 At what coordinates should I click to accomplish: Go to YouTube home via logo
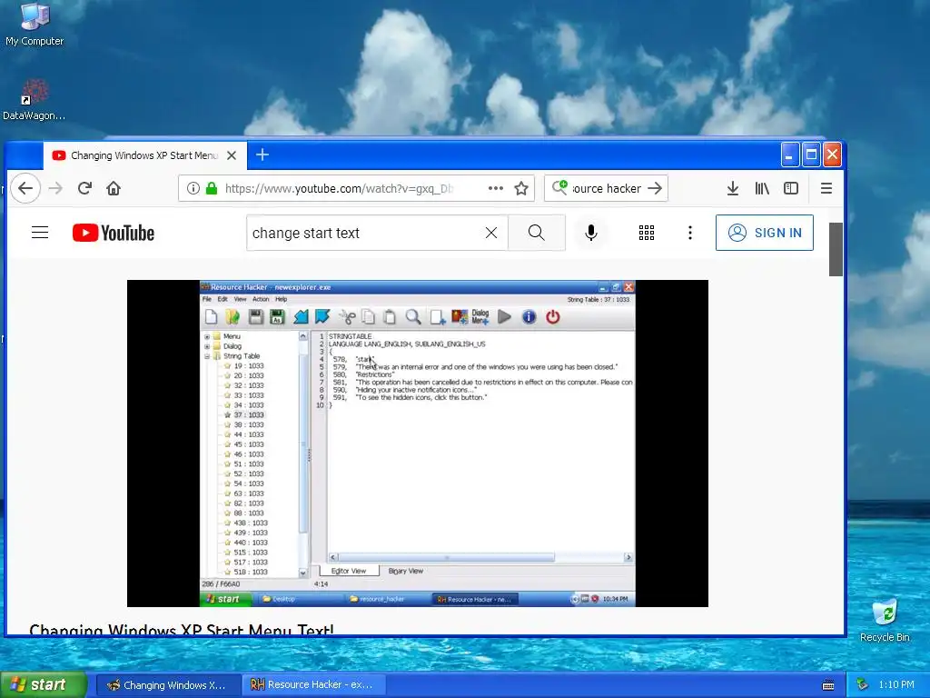114,233
